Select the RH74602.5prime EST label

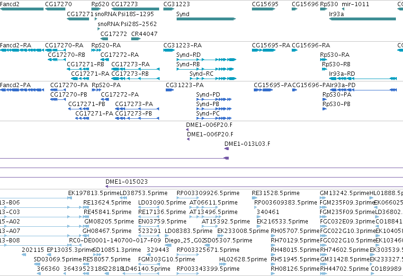click(344, 250)
